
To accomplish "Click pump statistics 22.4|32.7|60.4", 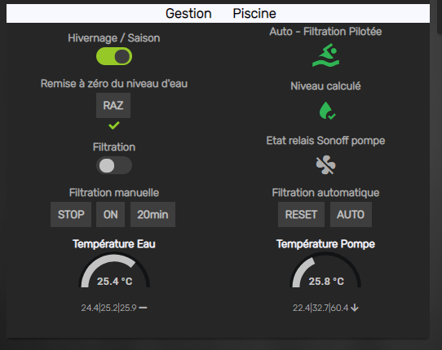I will click(320, 308).
